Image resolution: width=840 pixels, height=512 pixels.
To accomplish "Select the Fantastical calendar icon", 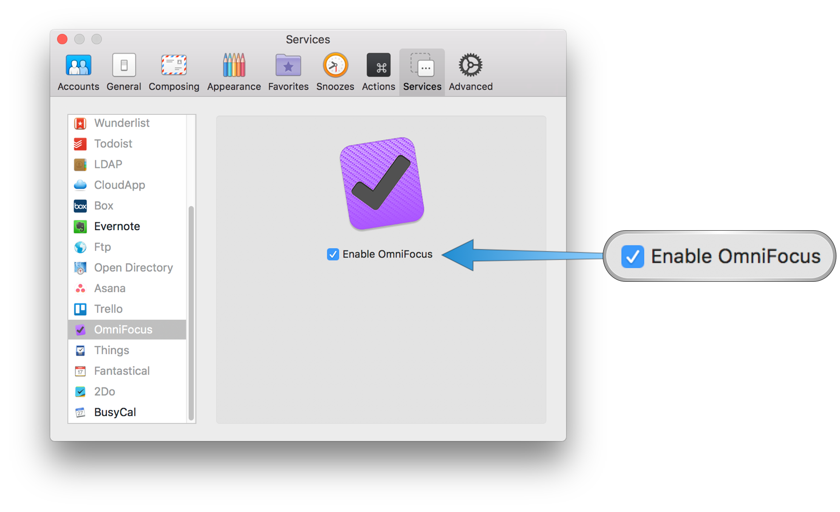I will click(80, 371).
